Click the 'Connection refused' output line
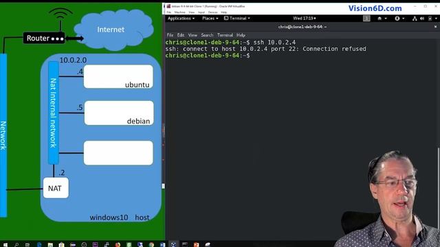The image size is (440, 247). pyautogui.click(x=266, y=49)
